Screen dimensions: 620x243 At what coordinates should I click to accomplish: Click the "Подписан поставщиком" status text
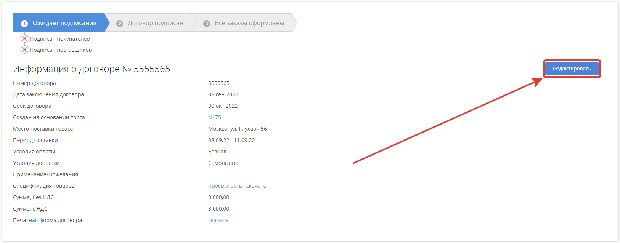(x=61, y=50)
